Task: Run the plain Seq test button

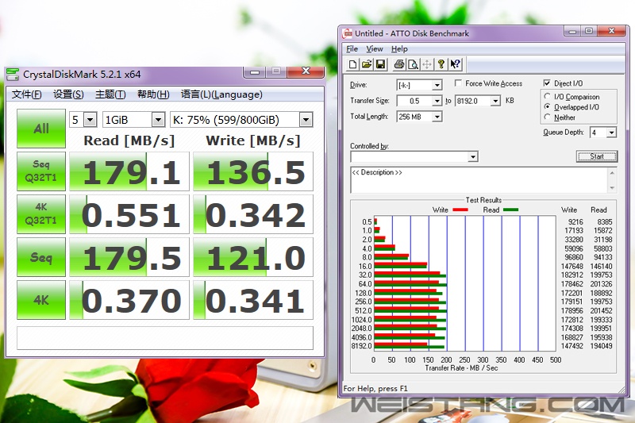Action: click(x=41, y=257)
